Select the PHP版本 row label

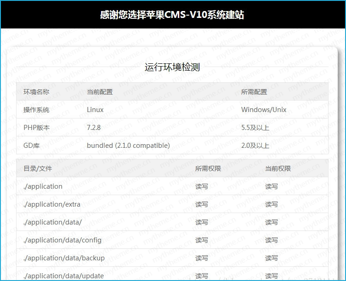point(36,128)
